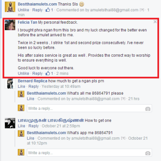Click the thumbs-up icon under Felicia Tan's comment
Viewport: 161px width, 161px height.
(x=47, y=73)
